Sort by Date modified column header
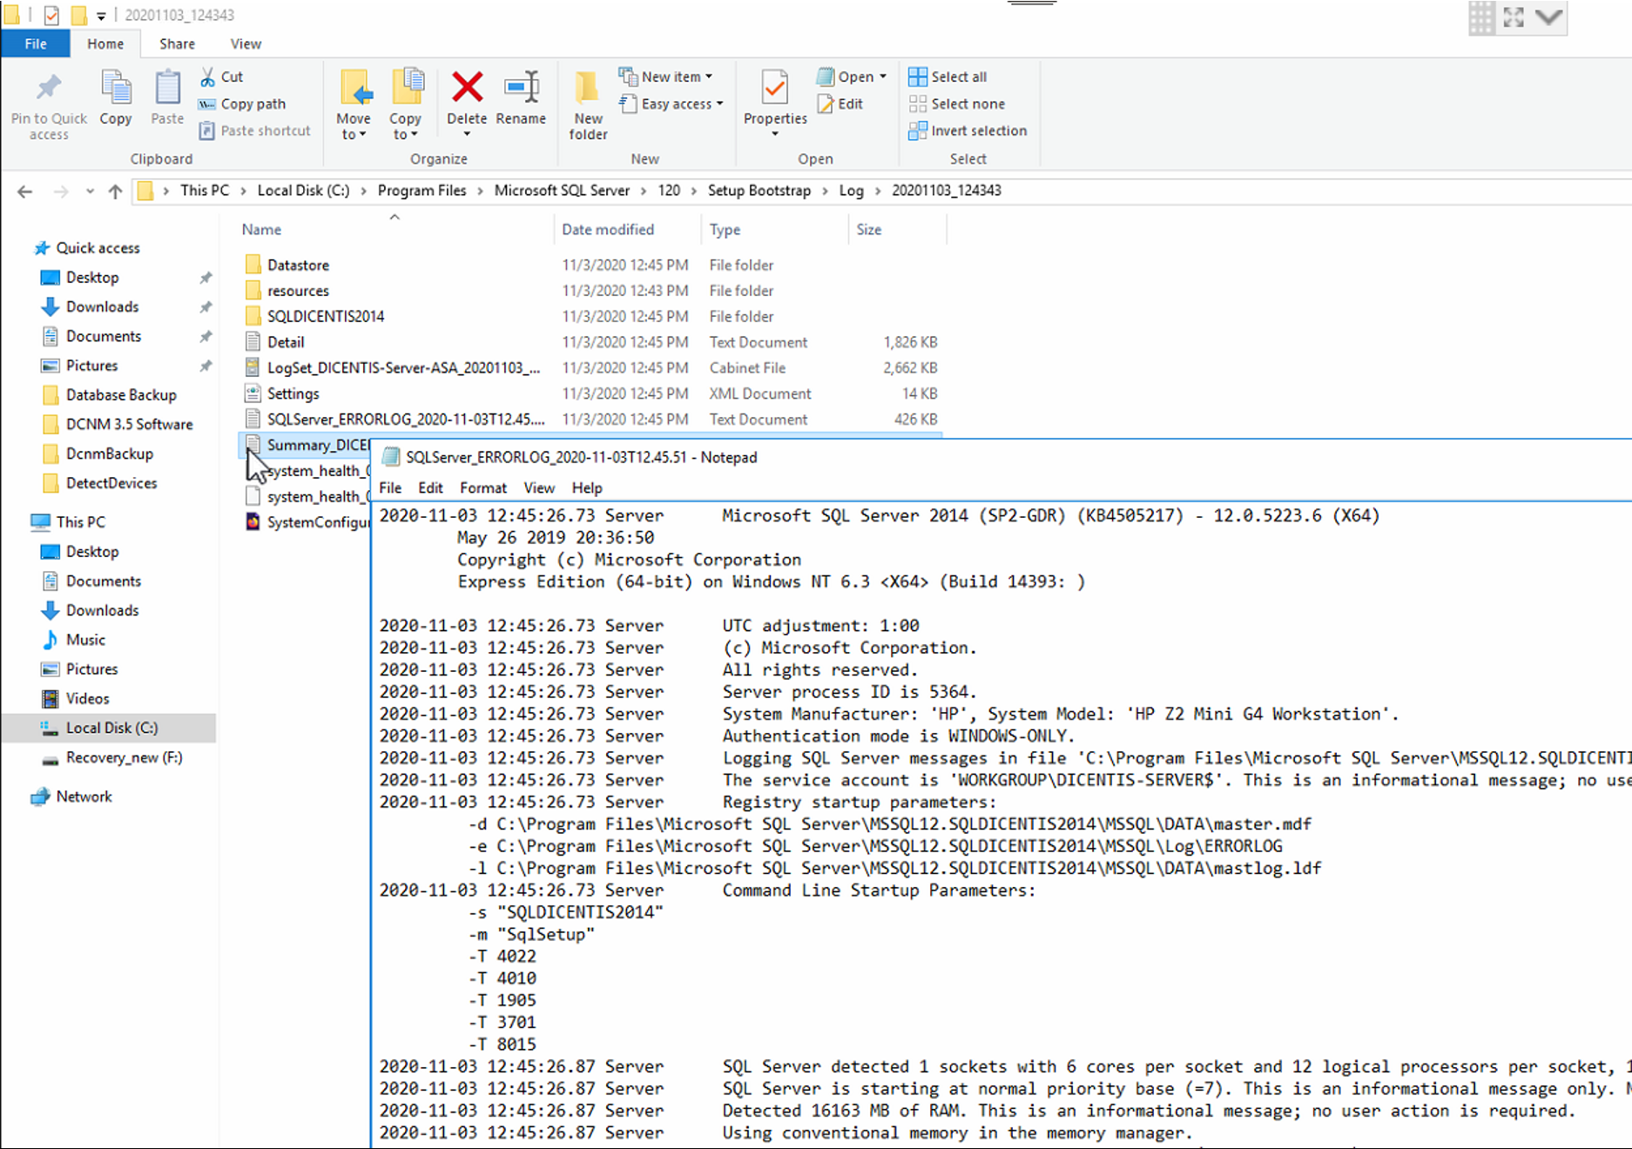Image resolution: width=1632 pixels, height=1149 pixels. tap(608, 230)
